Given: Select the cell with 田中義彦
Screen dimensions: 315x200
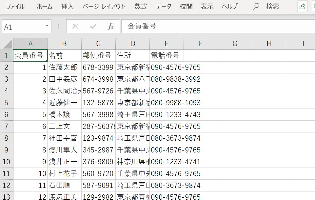Looking at the screenshot, I should click(x=64, y=79).
